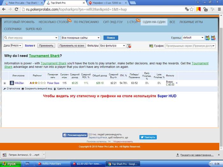Viewport: 223px width, 167px height.
Task: Close the downloads bar
Action: [219, 155]
